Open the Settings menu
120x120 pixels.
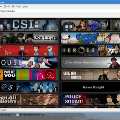click(16, 6)
